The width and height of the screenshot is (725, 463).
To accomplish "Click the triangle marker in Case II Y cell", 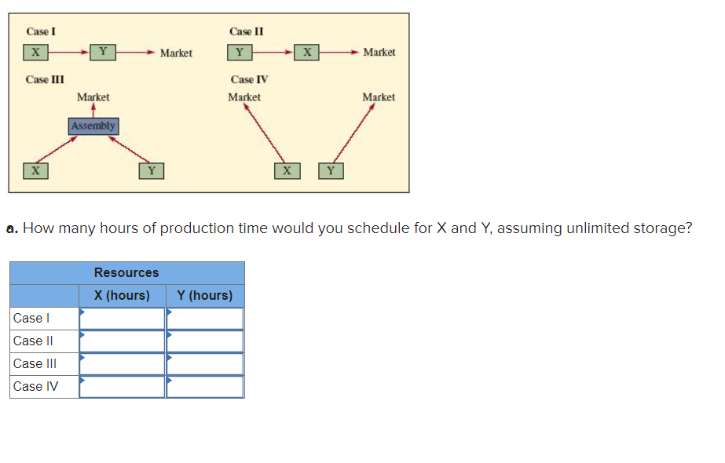I will [167, 336].
